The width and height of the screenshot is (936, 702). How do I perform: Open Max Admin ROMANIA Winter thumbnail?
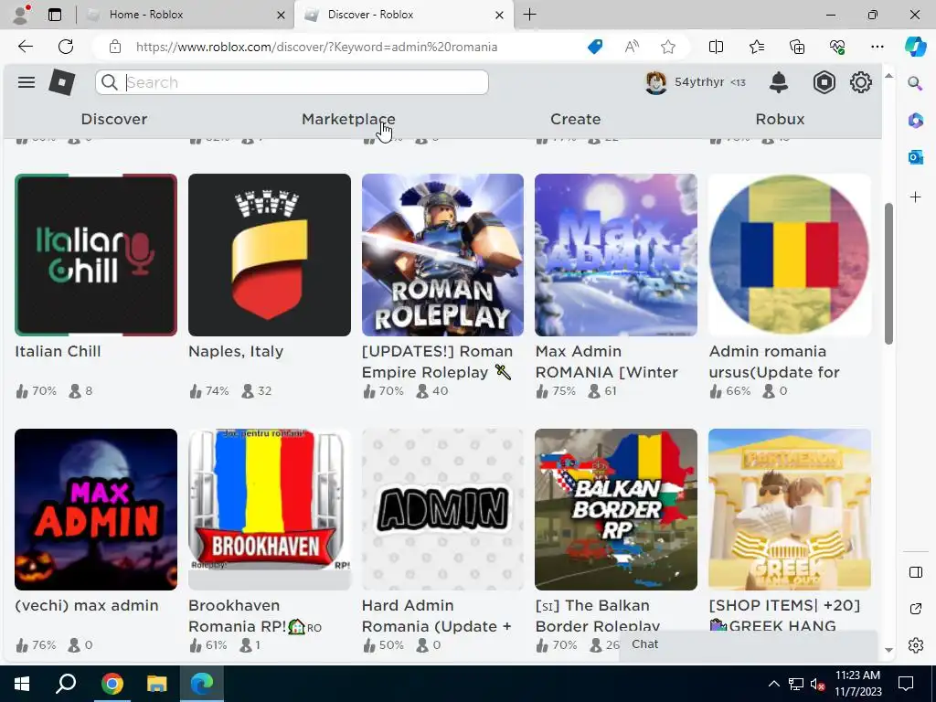click(x=616, y=255)
